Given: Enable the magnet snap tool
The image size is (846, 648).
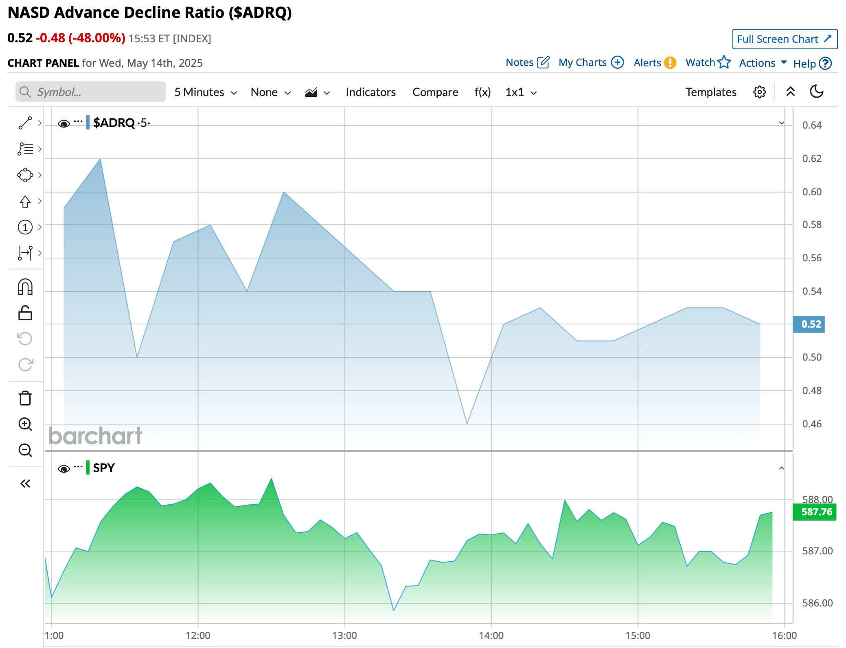Looking at the screenshot, I should (x=25, y=287).
